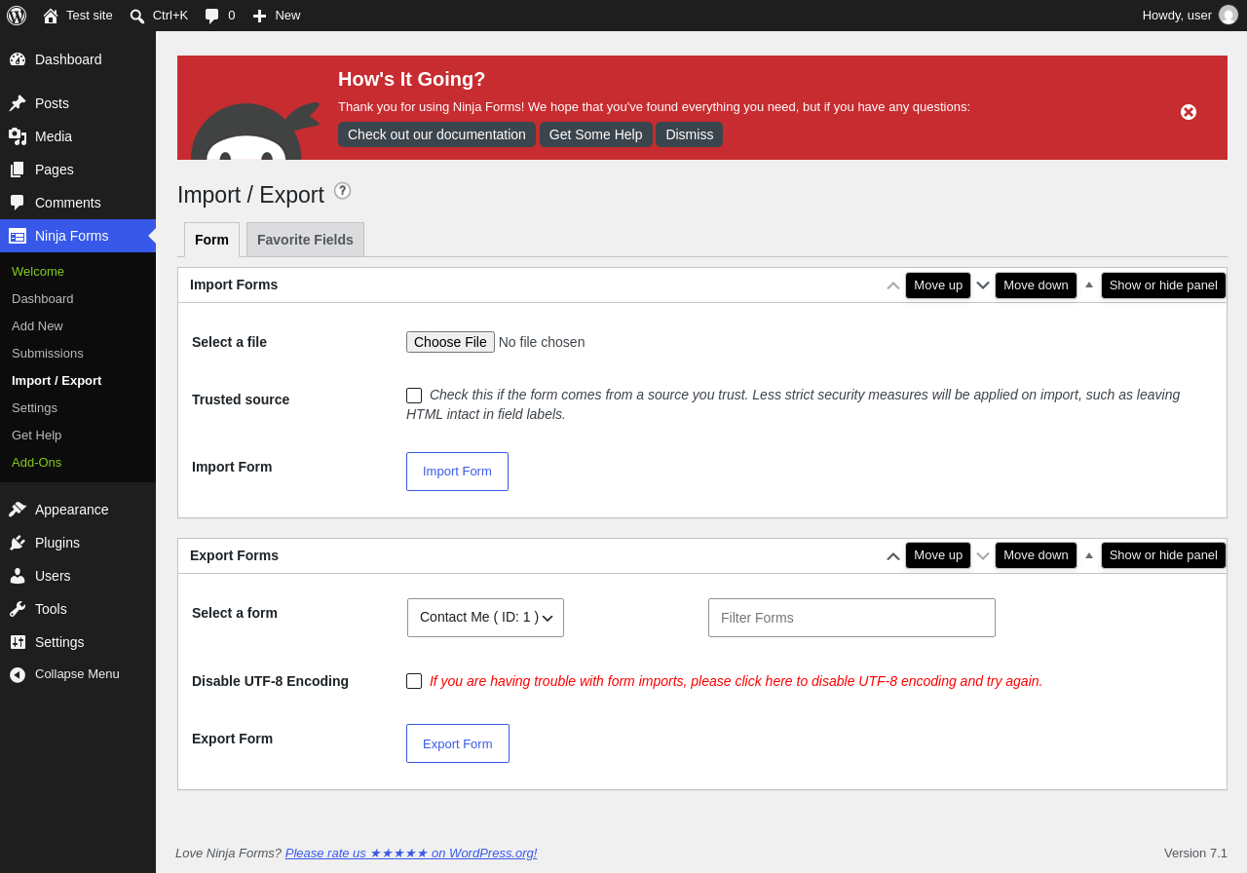Click the Get Some Help button
The height and width of the screenshot is (873, 1247).
tap(596, 134)
